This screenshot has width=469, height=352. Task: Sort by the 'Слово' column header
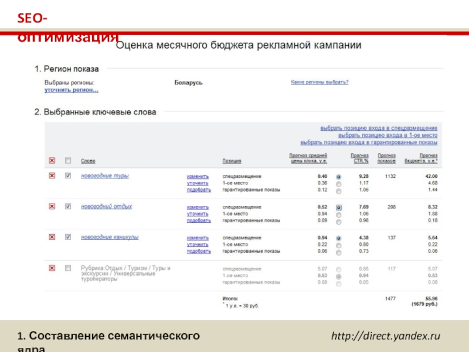(88, 161)
